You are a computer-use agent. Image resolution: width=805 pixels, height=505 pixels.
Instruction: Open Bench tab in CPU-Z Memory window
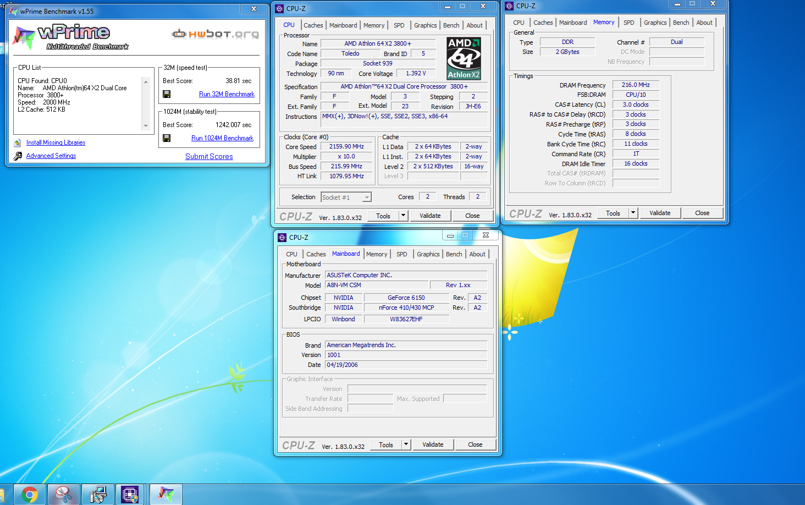pyautogui.click(x=681, y=23)
